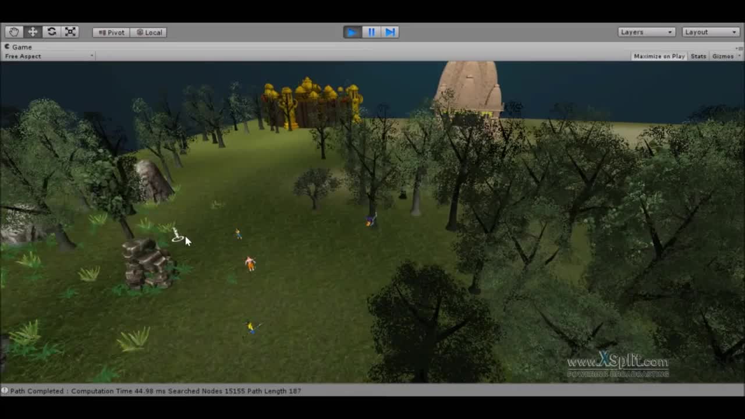Toggle Pivot to switch to Center mode
Screen dimensions: 745x419
pyautogui.click(x=110, y=32)
